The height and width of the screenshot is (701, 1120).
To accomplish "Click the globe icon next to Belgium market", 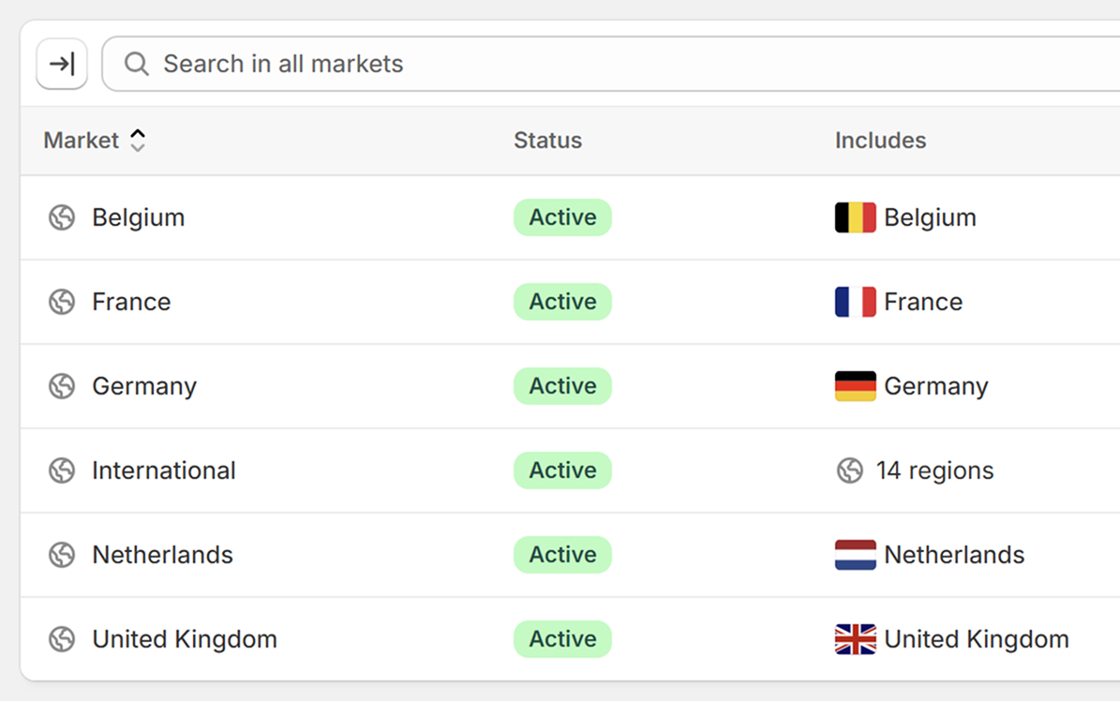I will tap(61, 216).
